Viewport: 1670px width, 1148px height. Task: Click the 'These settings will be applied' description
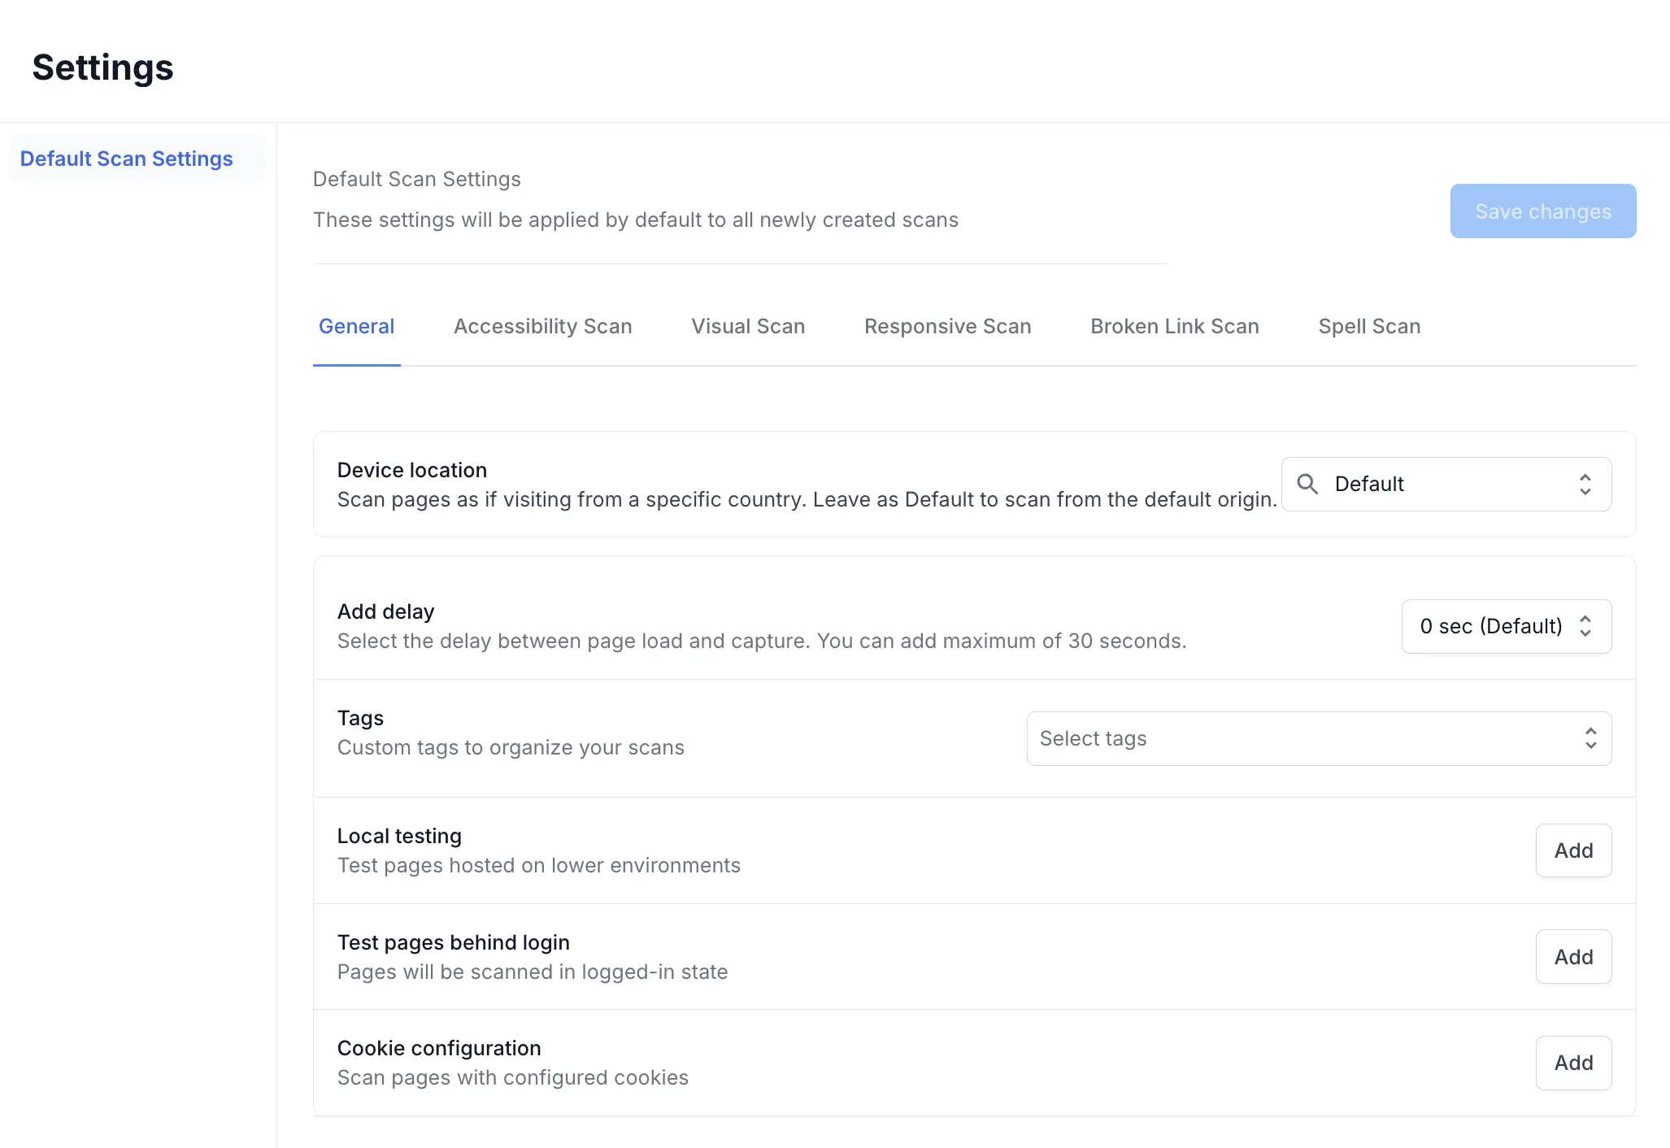(x=635, y=220)
